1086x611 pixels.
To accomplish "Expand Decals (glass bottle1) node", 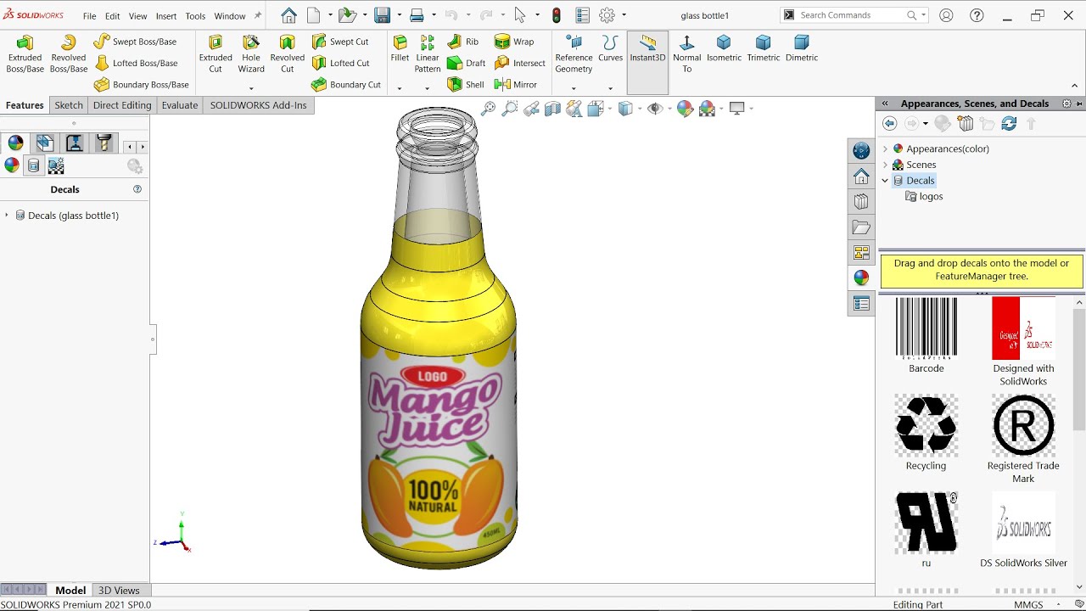I will [x=7, y=216].
